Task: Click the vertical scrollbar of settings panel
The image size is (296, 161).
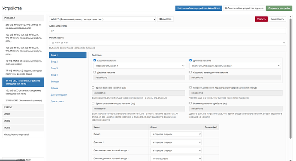Action: (291, 79)
